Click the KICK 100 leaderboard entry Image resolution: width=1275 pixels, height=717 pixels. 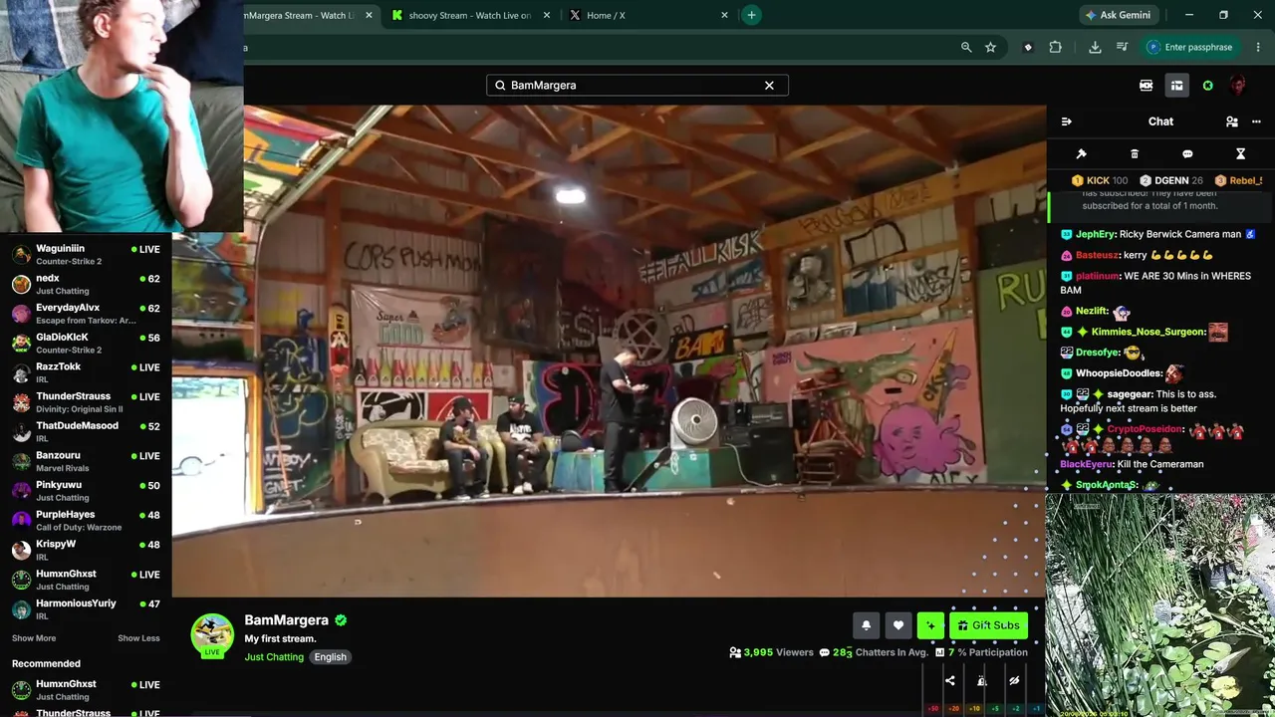pyautogui.click(x=1100, y=181)
